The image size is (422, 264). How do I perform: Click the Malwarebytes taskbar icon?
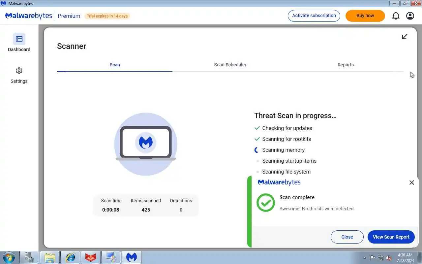(x=132, y=257)
